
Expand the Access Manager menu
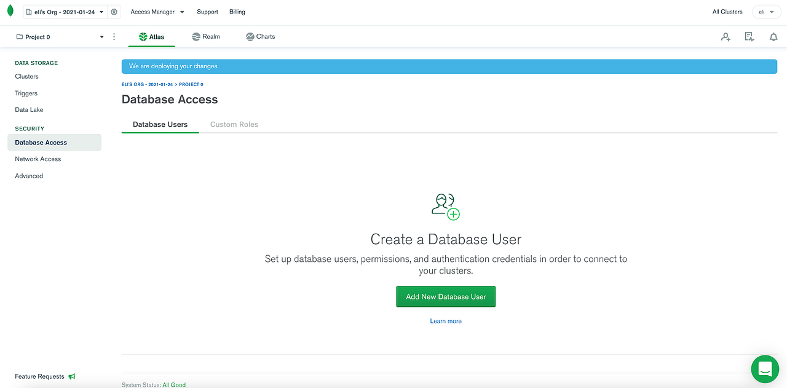pos(157,12)
